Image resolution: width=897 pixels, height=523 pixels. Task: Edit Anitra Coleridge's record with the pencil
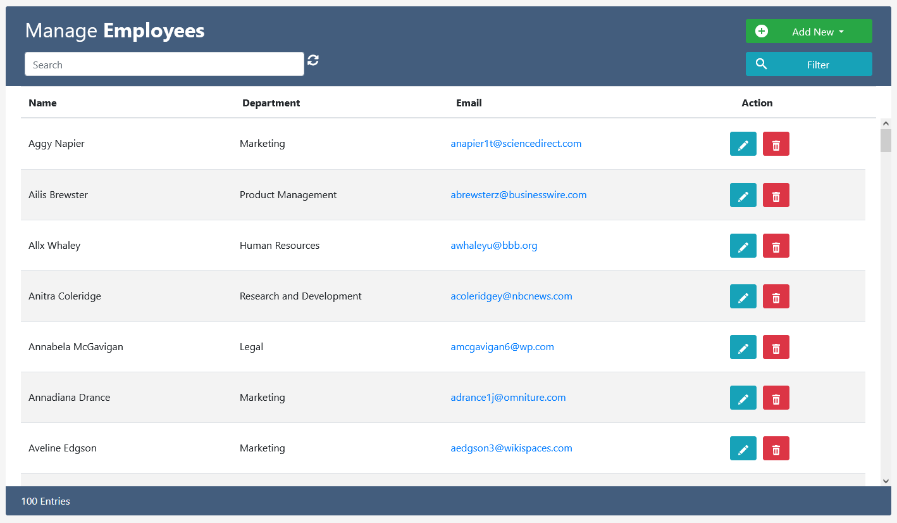[743, 296]
